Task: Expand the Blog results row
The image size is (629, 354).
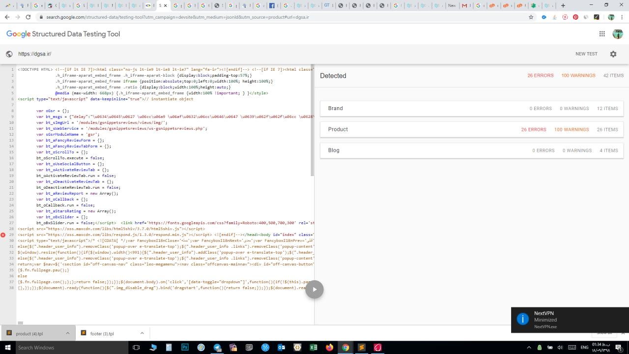Action: [471, 150]
